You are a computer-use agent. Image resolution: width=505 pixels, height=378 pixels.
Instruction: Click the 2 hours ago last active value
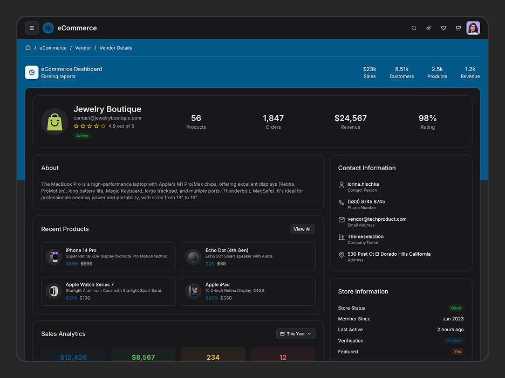(451, 330)
